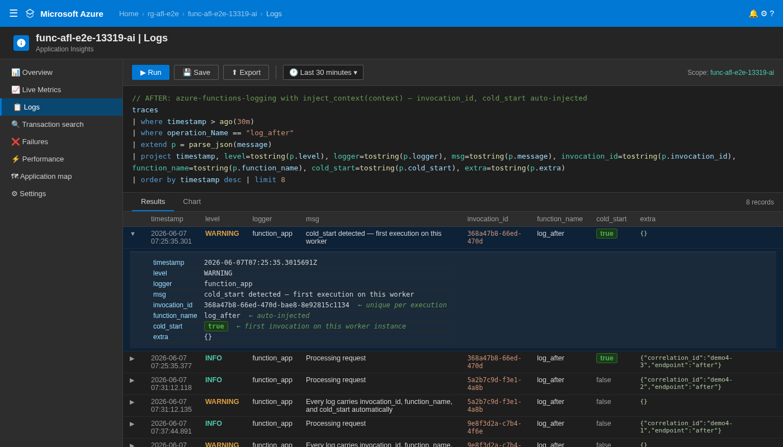Click the extra JSON demo4-3 cell
The width and height of the screenshot is (783, 447).
[686, 362]
